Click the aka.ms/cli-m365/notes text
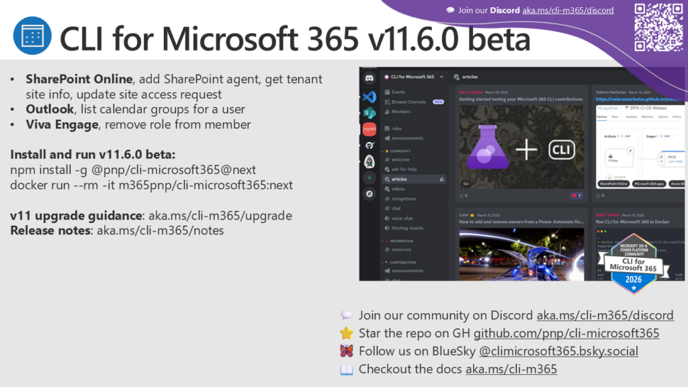Screen dimensions: 688x387 point(160,230)
